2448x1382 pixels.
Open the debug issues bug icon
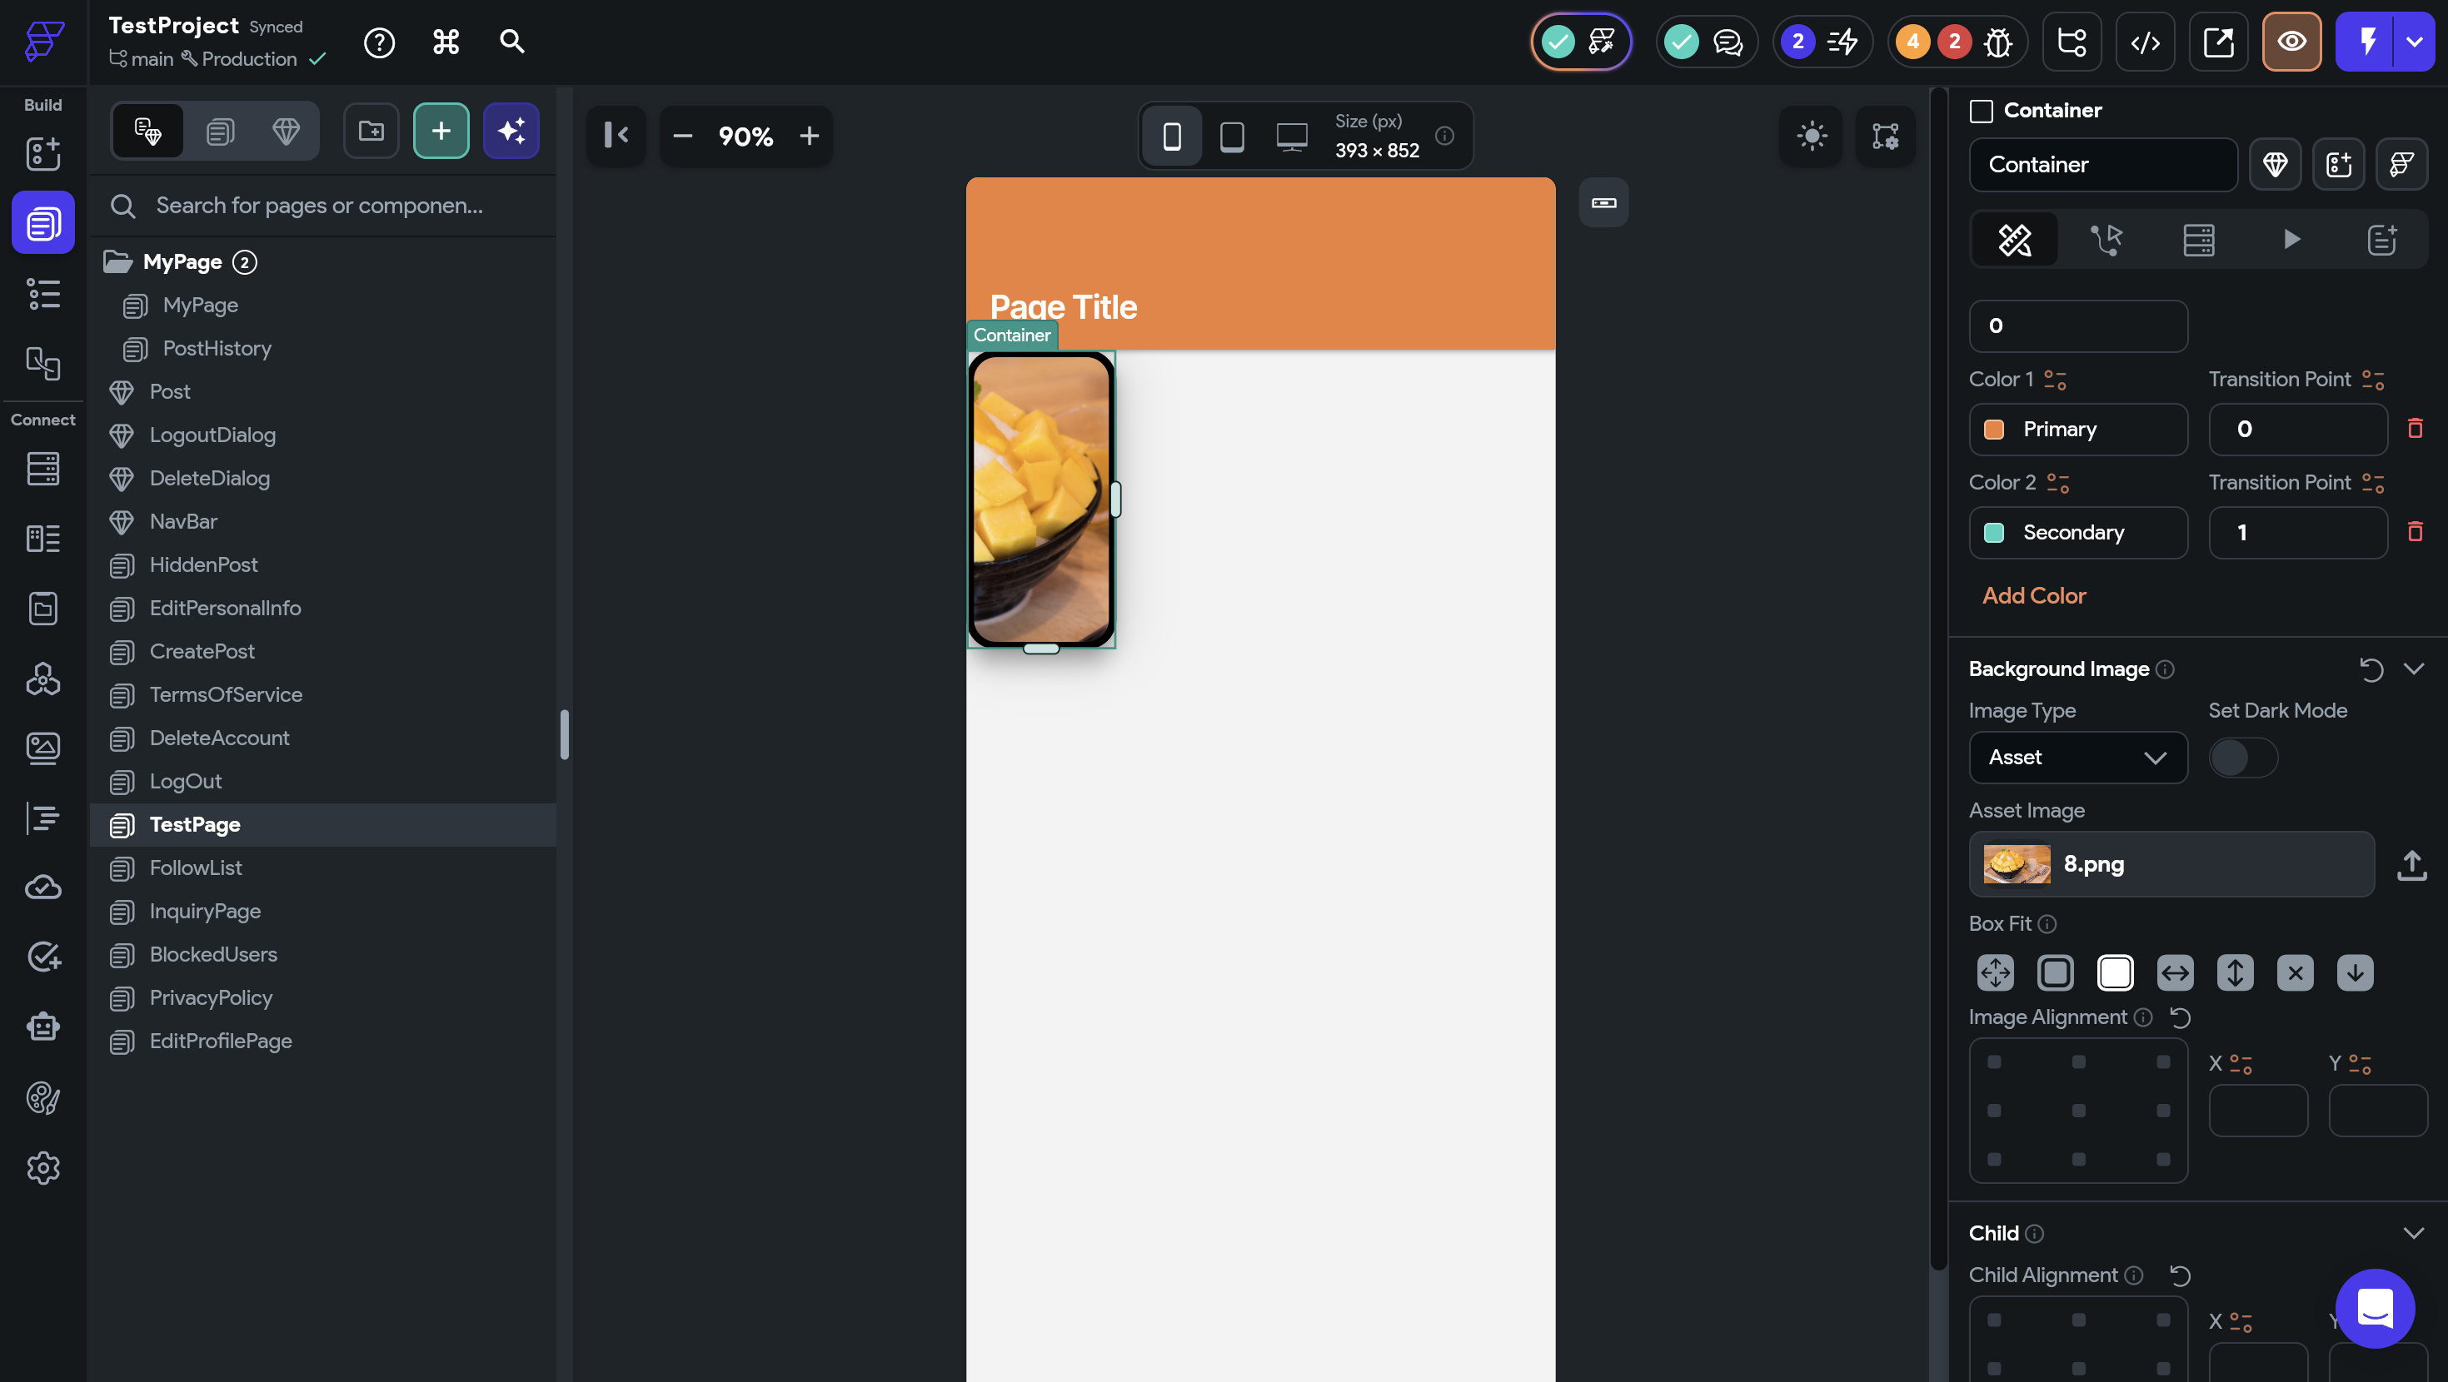tap(1997, 42)
